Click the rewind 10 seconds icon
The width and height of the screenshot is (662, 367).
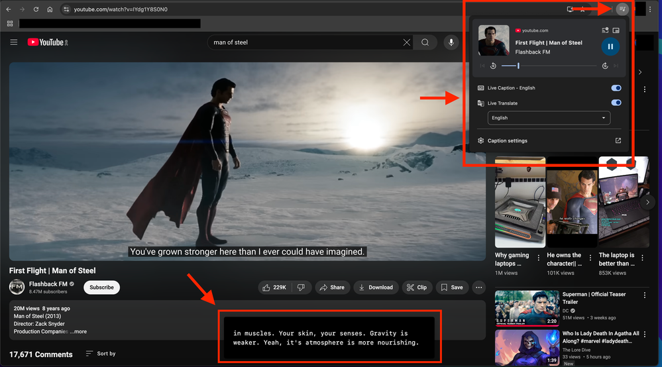tap(494, 66)
